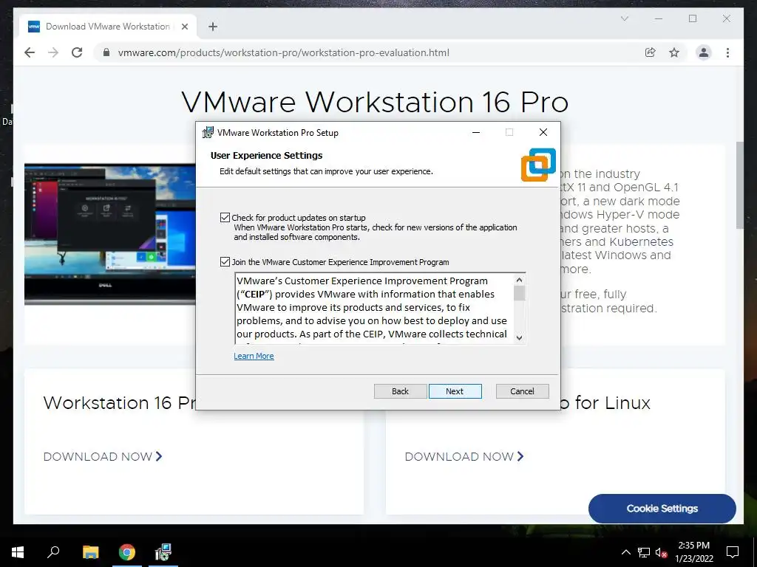The height and width of the screenshot is (567, 757).
Task: Click the Chrome address bar URL
Action: tap(283, 52)
